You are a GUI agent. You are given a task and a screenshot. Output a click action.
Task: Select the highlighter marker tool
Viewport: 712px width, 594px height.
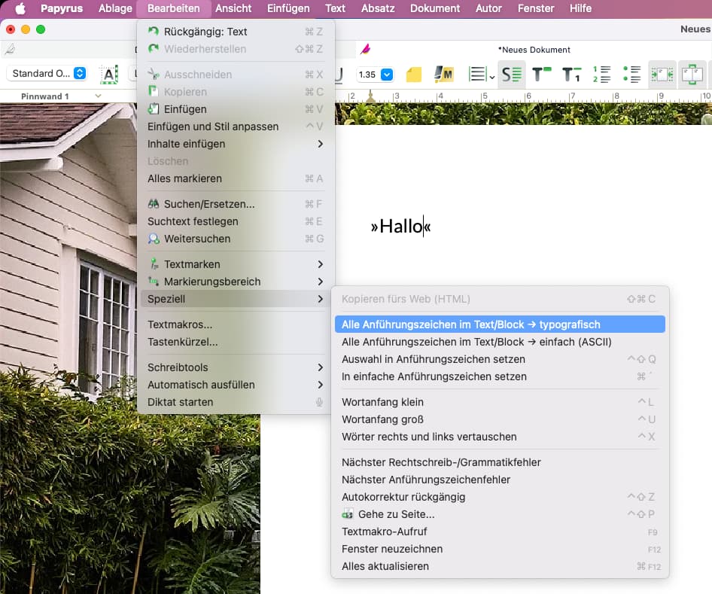pos(443,75)
